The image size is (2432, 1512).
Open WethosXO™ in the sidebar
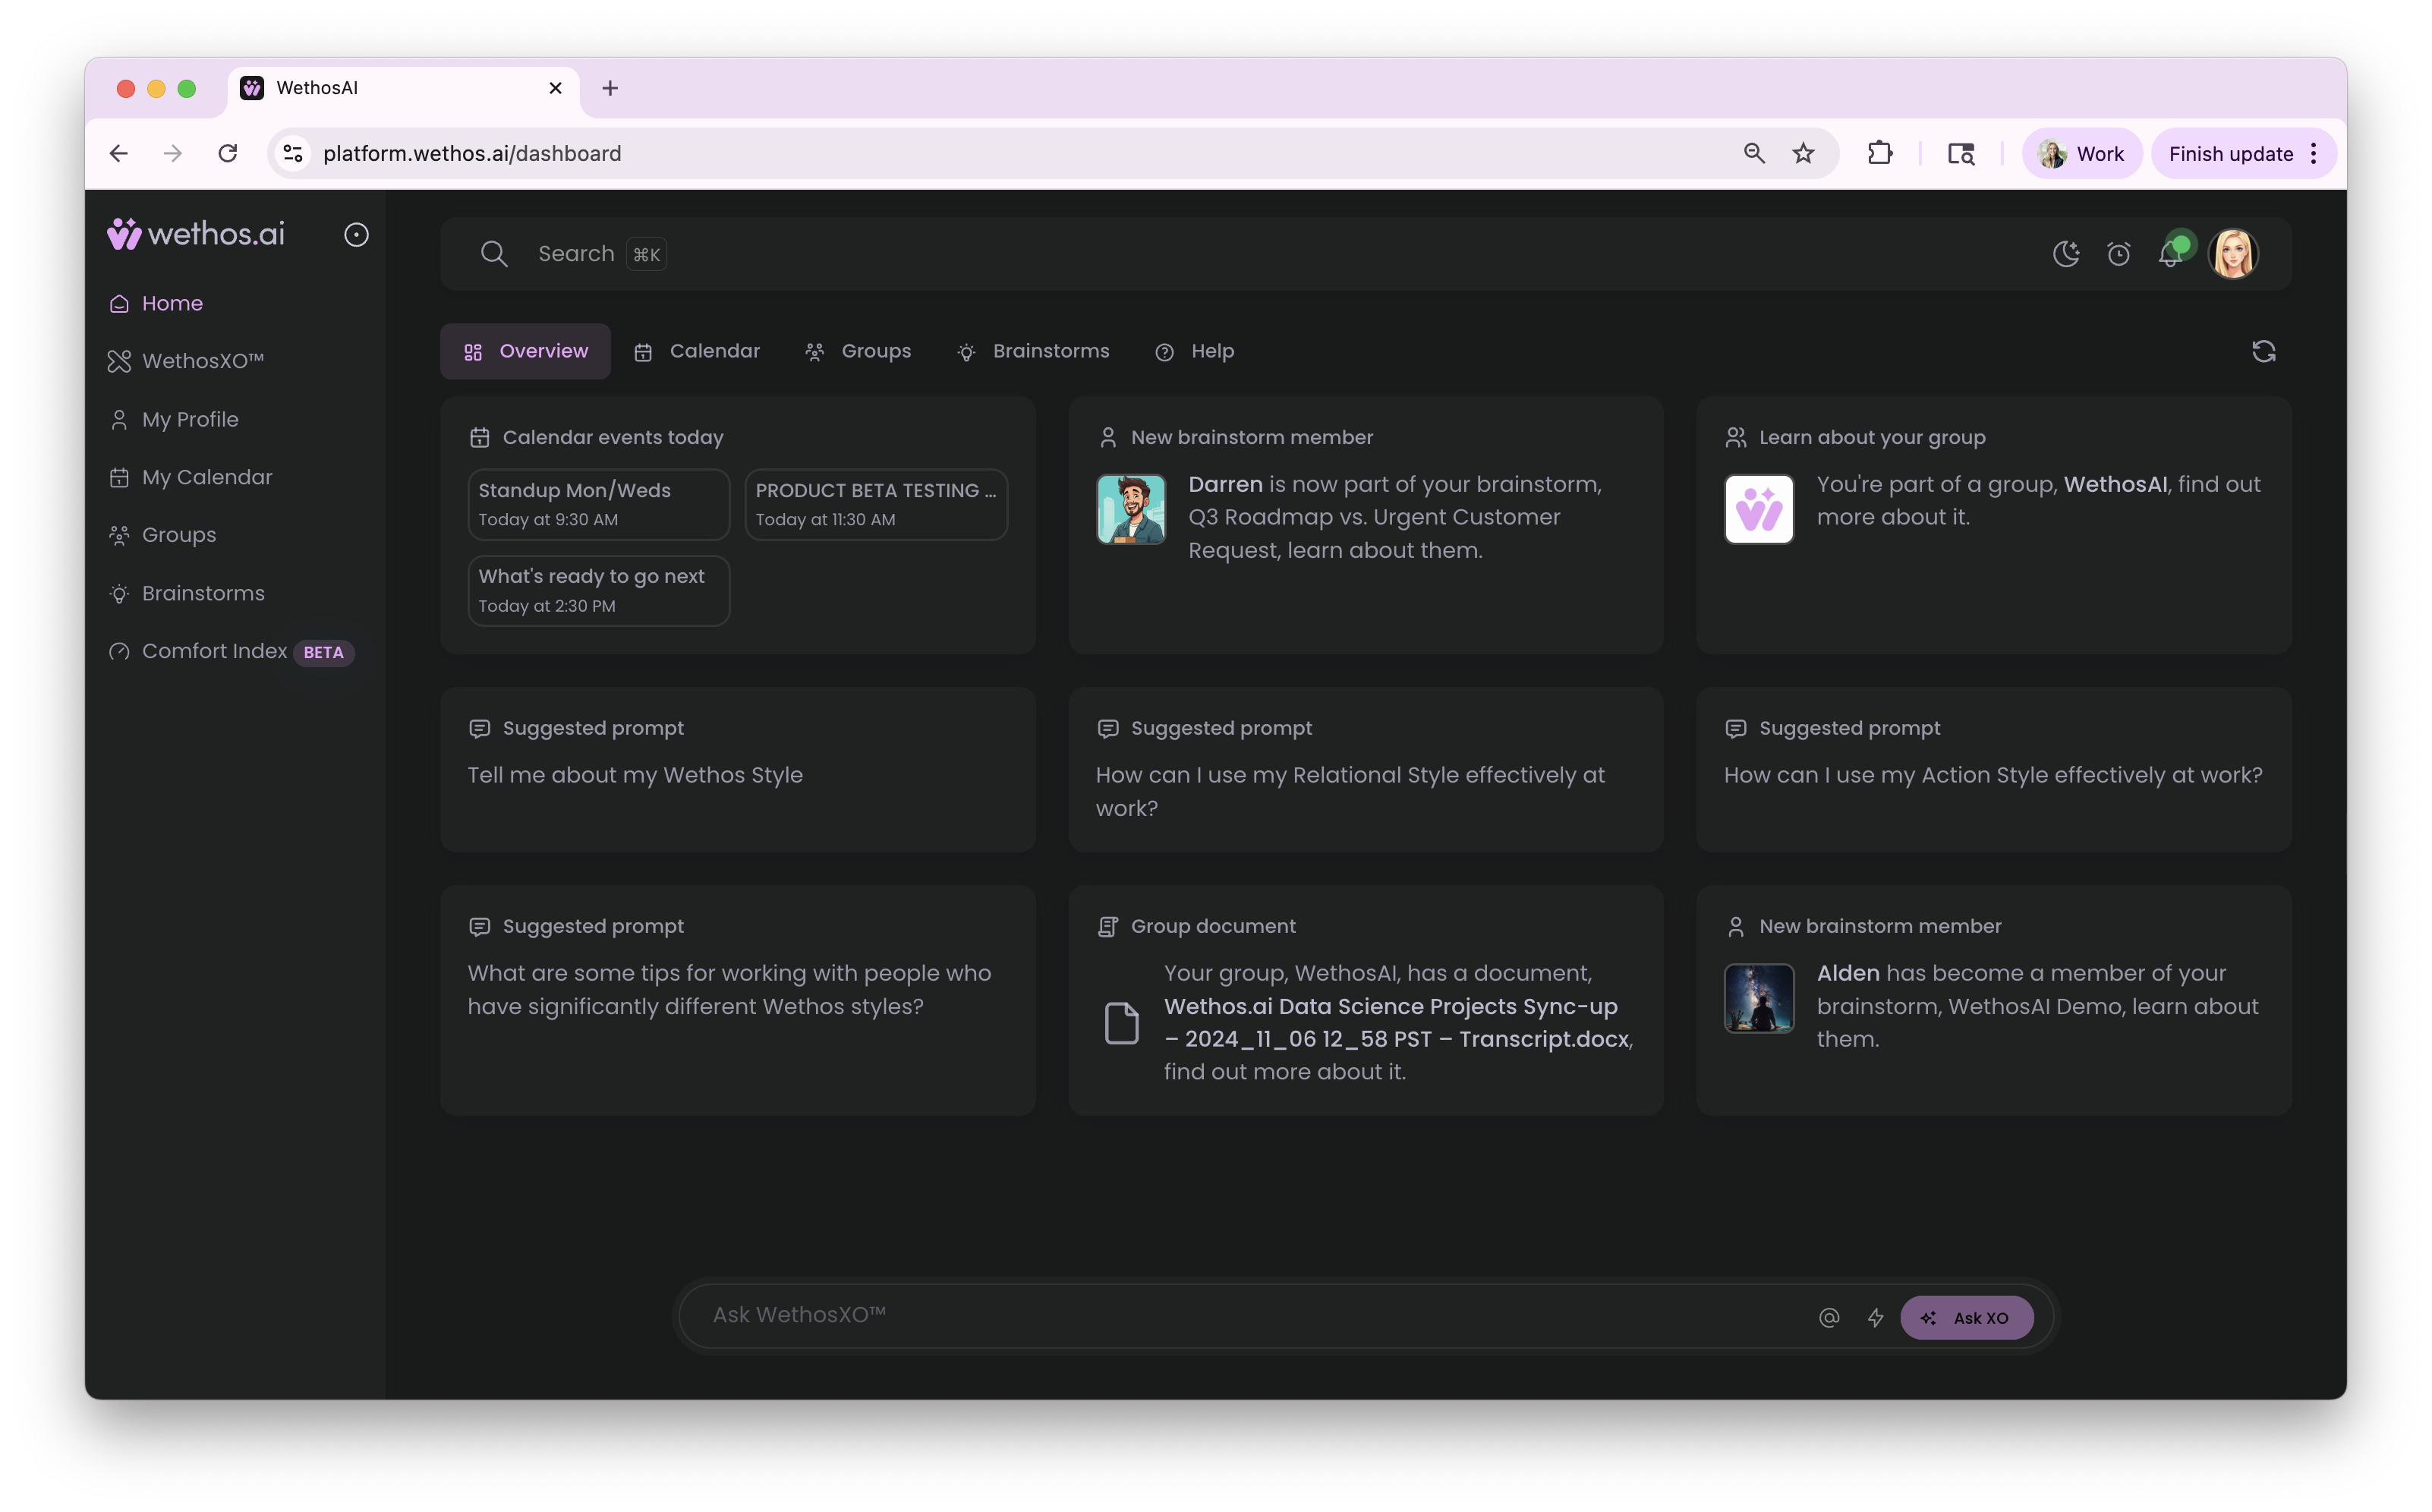pyautogui.click(x=186, y=361)
